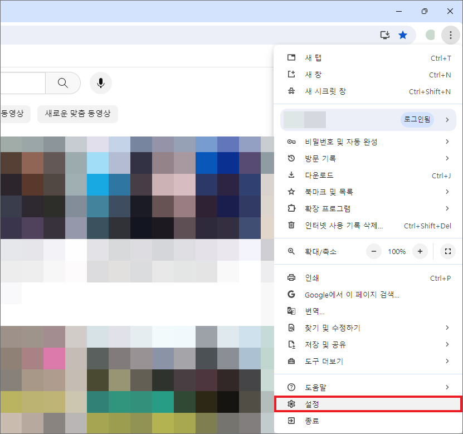Image resolution: width=463 pixels, height=434 pixels.
Task: Expand 저장 및 공유 submenu arrow
Action: [x=447, y=344]
